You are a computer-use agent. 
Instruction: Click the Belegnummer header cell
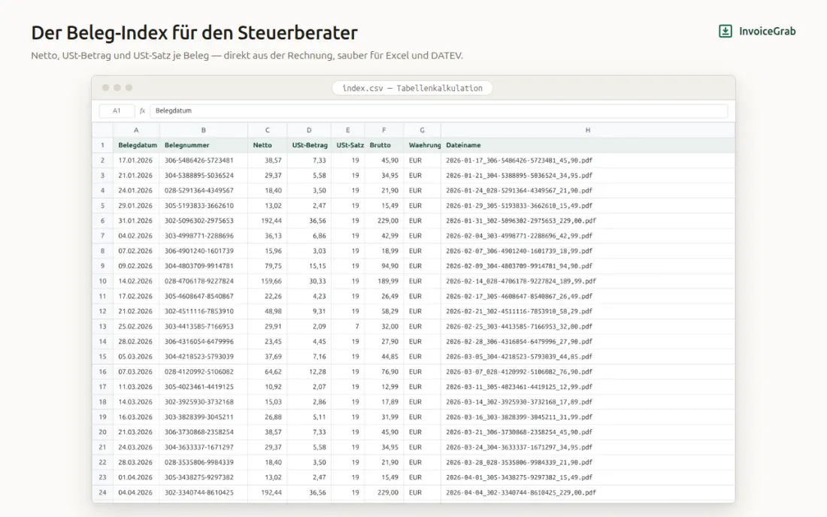click(204, 145)
